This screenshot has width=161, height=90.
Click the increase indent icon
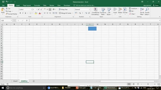coord(56,13)
